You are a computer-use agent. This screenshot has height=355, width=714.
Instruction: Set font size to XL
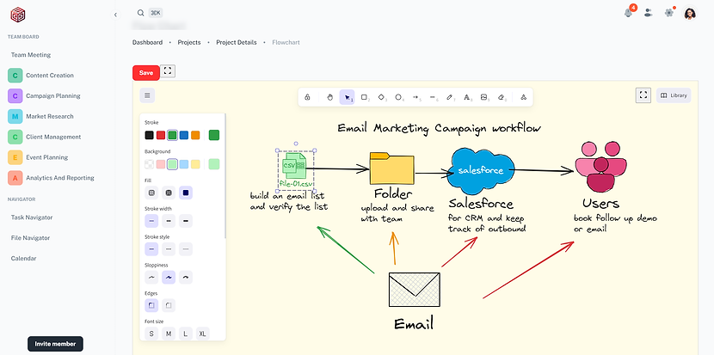coord(203,334)
